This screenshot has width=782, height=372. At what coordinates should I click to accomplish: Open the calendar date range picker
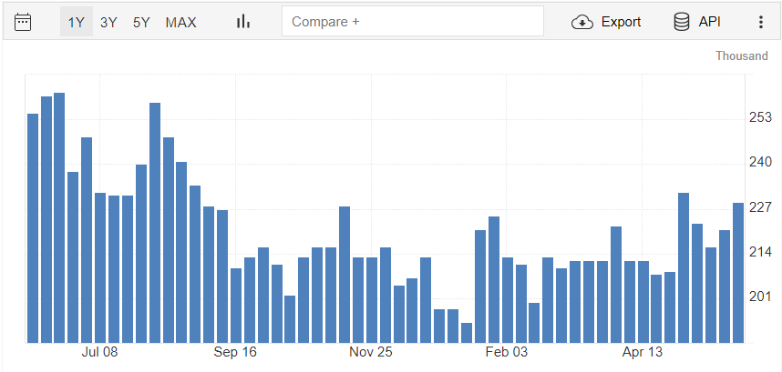point(23,22)
